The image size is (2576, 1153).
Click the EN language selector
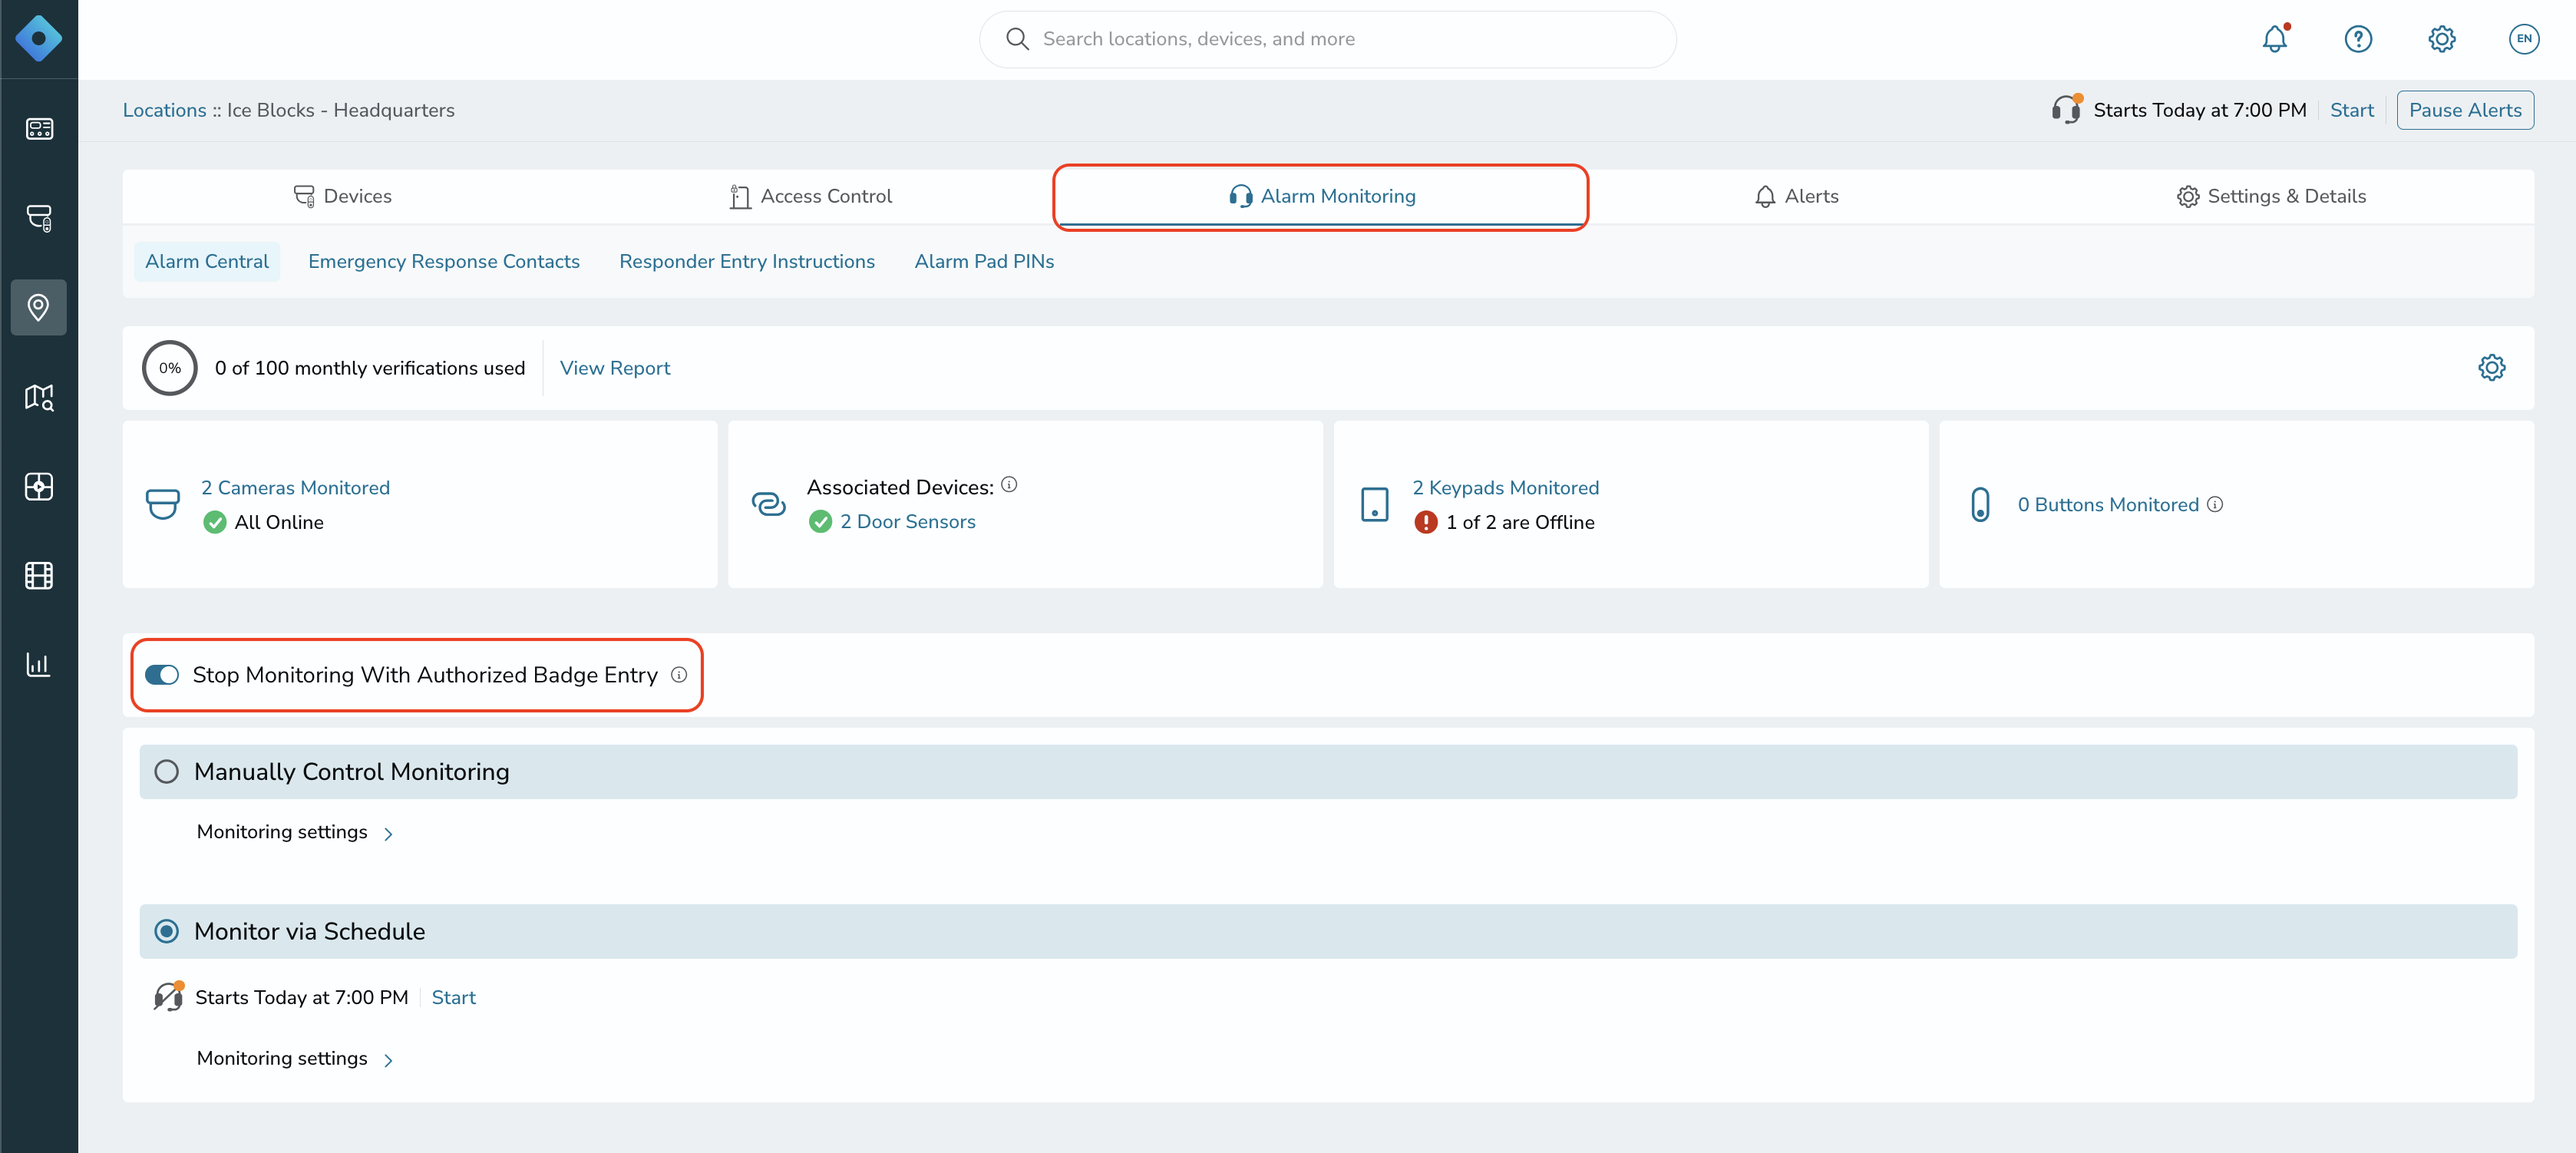2524,39
